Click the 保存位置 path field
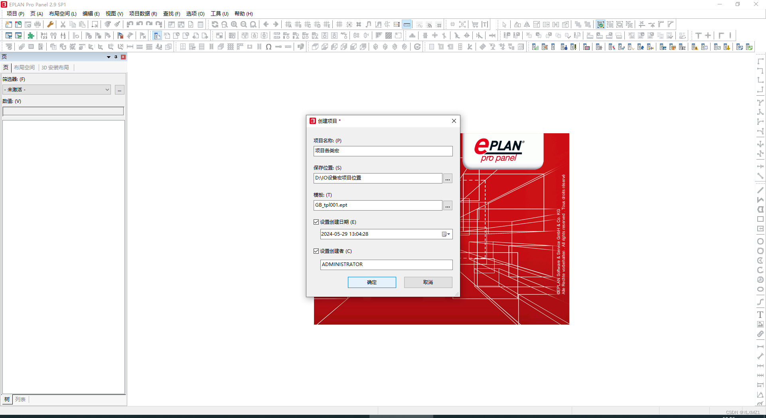Image resolution: width=766 pixels, height=418 pixels. tap(378, 178)
